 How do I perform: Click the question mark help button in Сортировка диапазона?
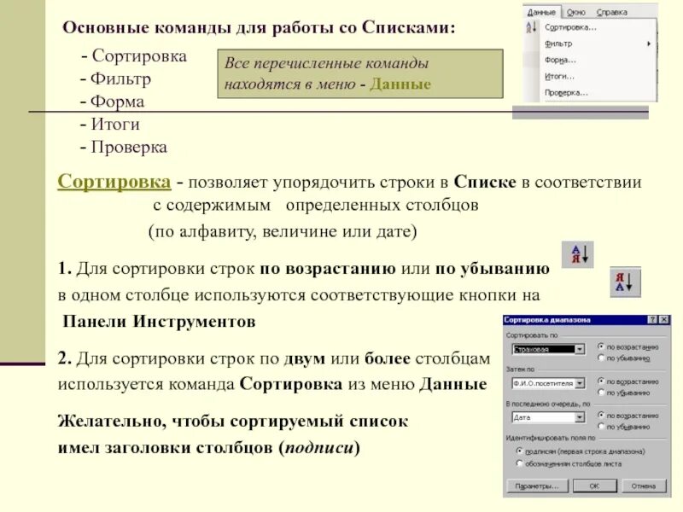653,319
